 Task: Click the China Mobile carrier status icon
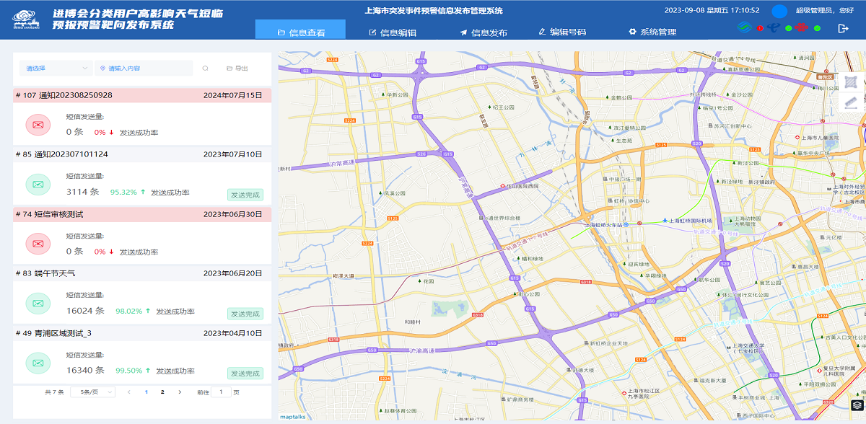[x=744, y=28]
